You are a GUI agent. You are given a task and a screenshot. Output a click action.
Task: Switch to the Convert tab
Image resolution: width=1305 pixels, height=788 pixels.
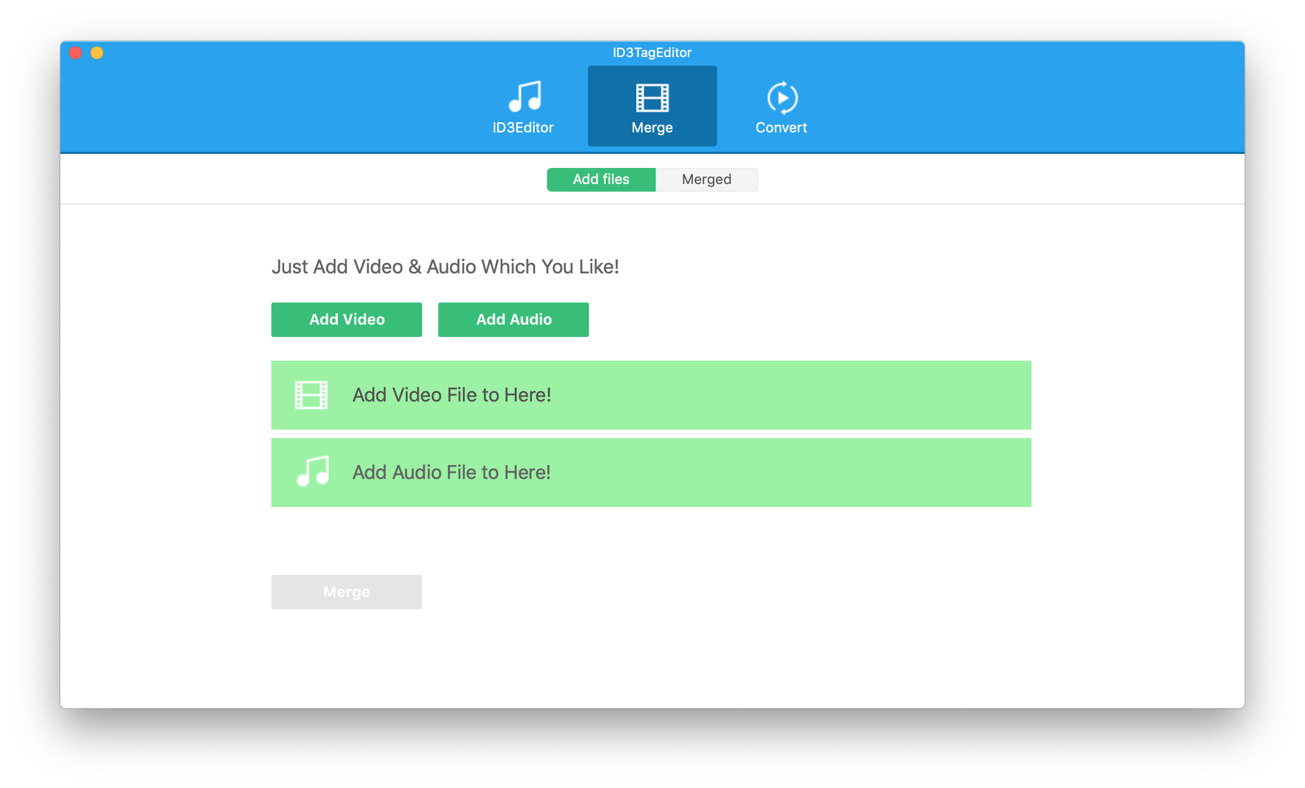[781, 106]
